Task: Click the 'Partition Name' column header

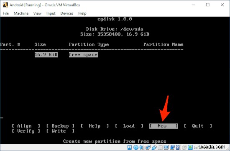Action: point(163,44)
